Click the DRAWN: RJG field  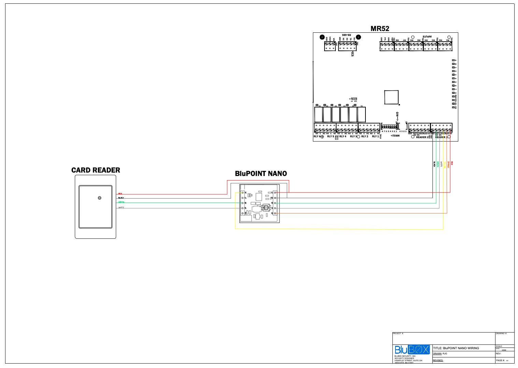[x=440, y=354]
